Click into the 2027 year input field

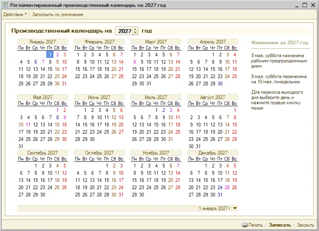pos(124,31)
